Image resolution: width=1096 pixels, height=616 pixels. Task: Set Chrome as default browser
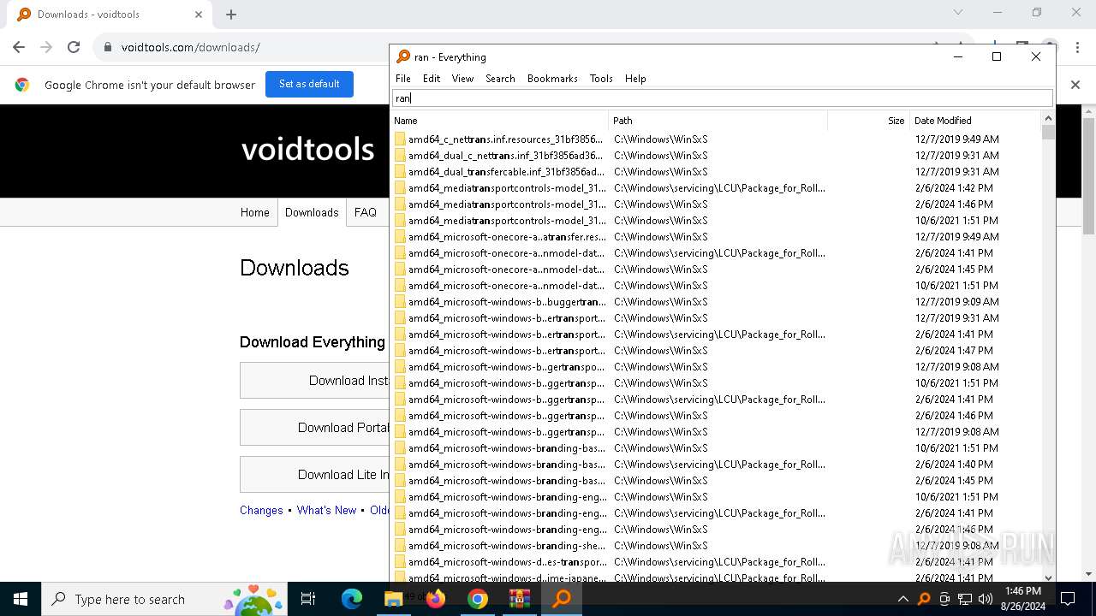coord(309,84)
